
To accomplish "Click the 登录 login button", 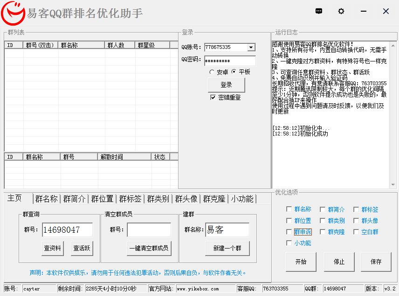I will coord(227,85).
